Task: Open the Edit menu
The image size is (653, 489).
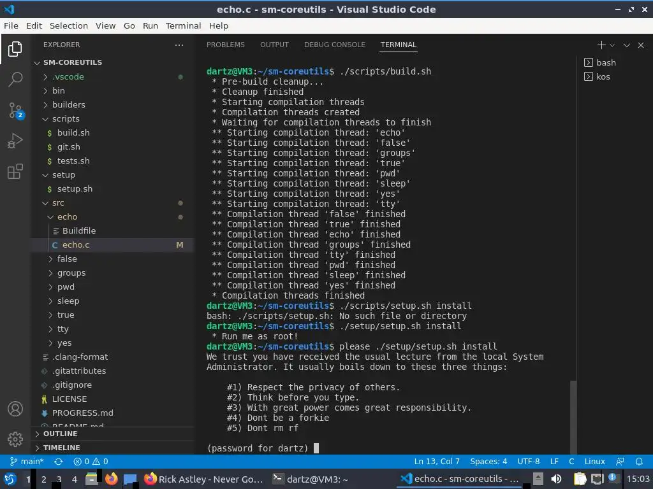Action: (34, 25)
